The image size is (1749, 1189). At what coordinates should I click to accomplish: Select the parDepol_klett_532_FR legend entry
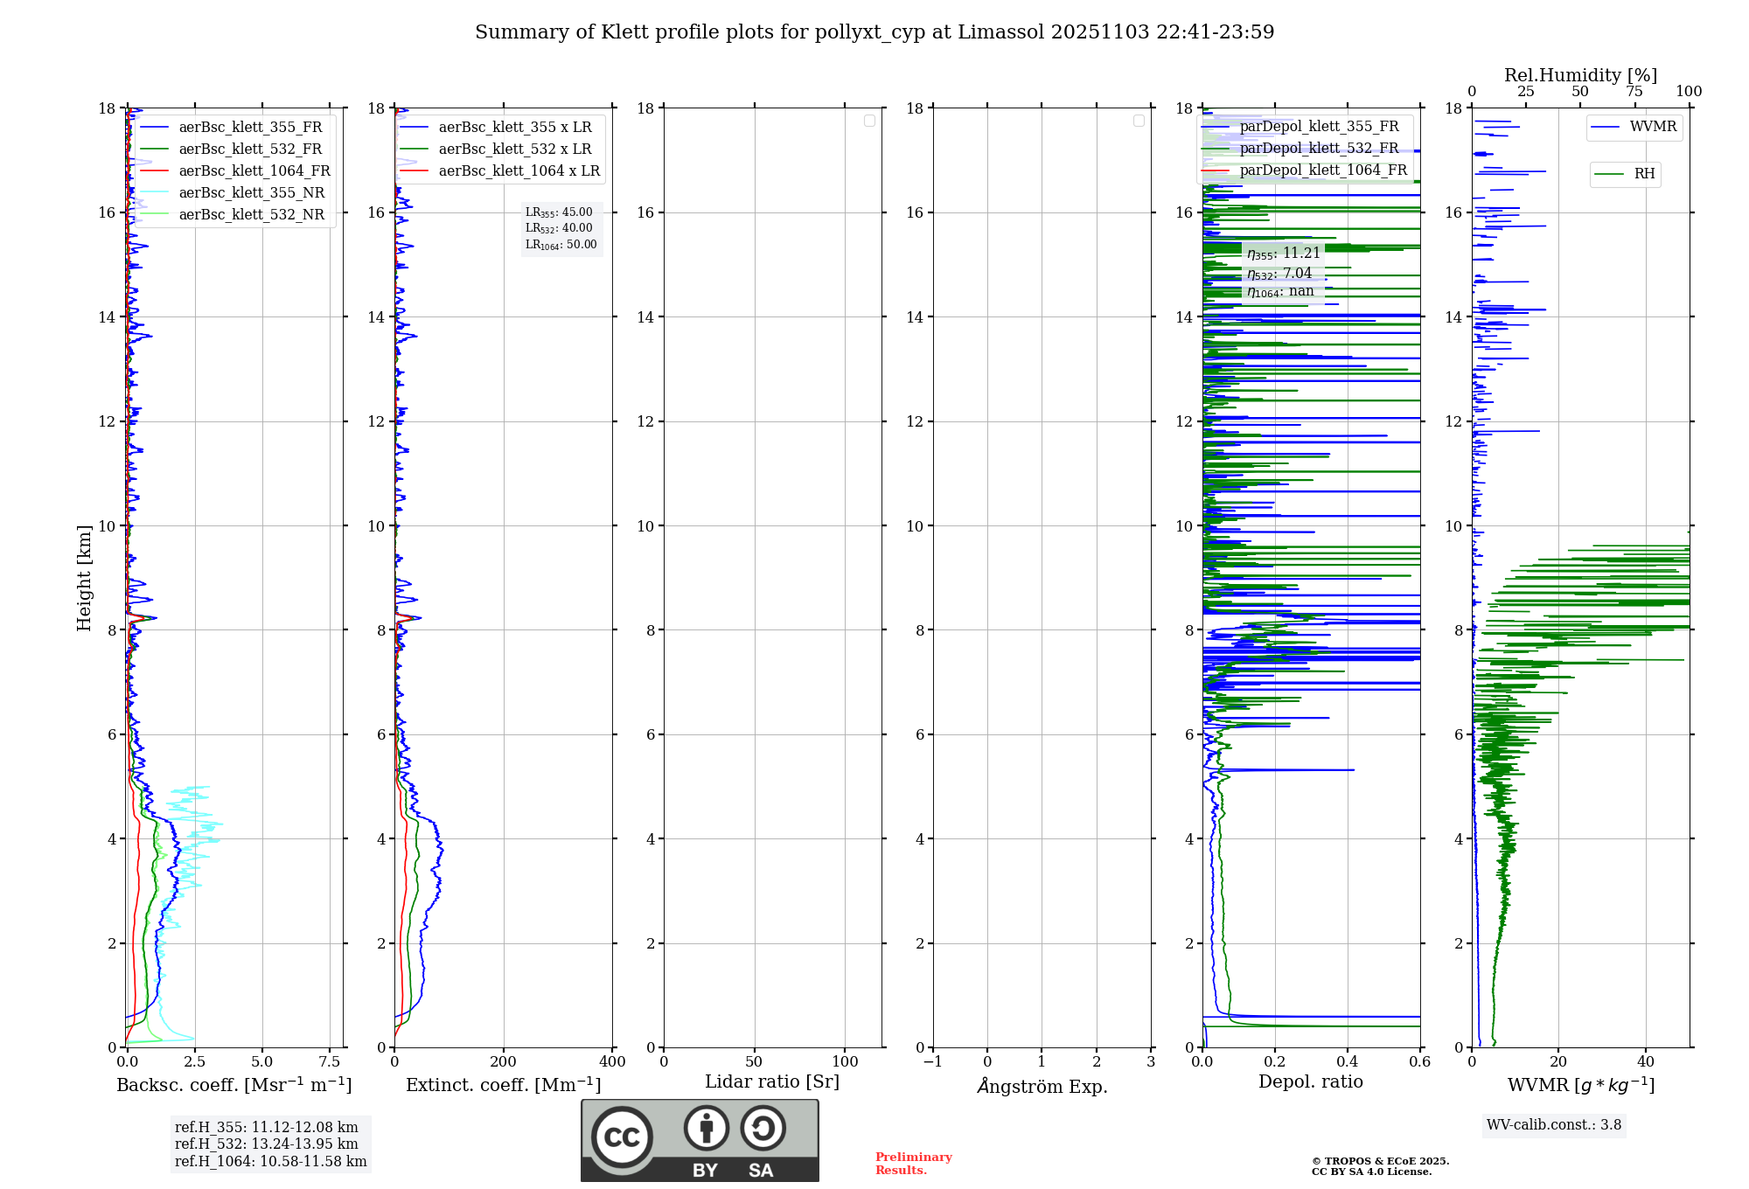point(1319,149)
